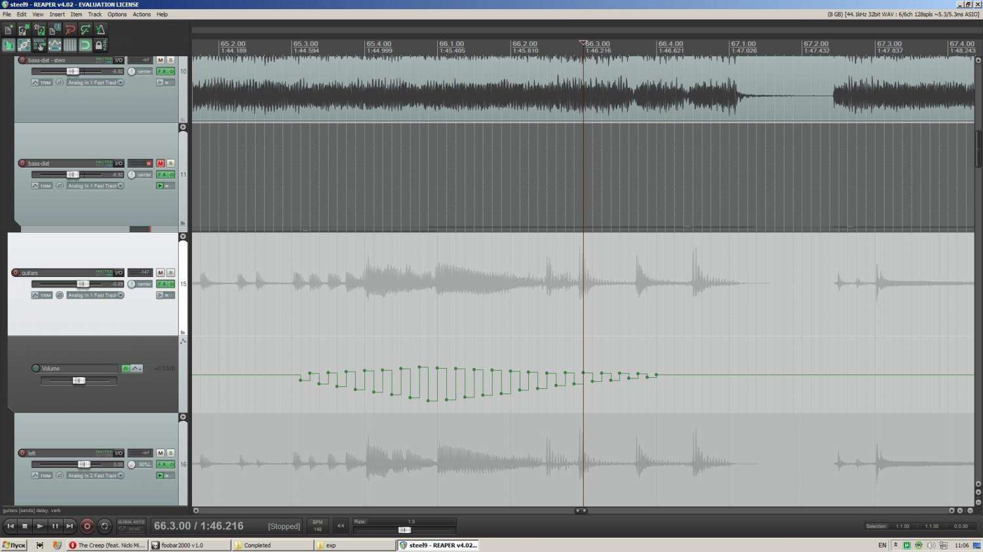Toggle the repeat loop button in transport
Screen dimensions: 983x552
click(104, 526)
